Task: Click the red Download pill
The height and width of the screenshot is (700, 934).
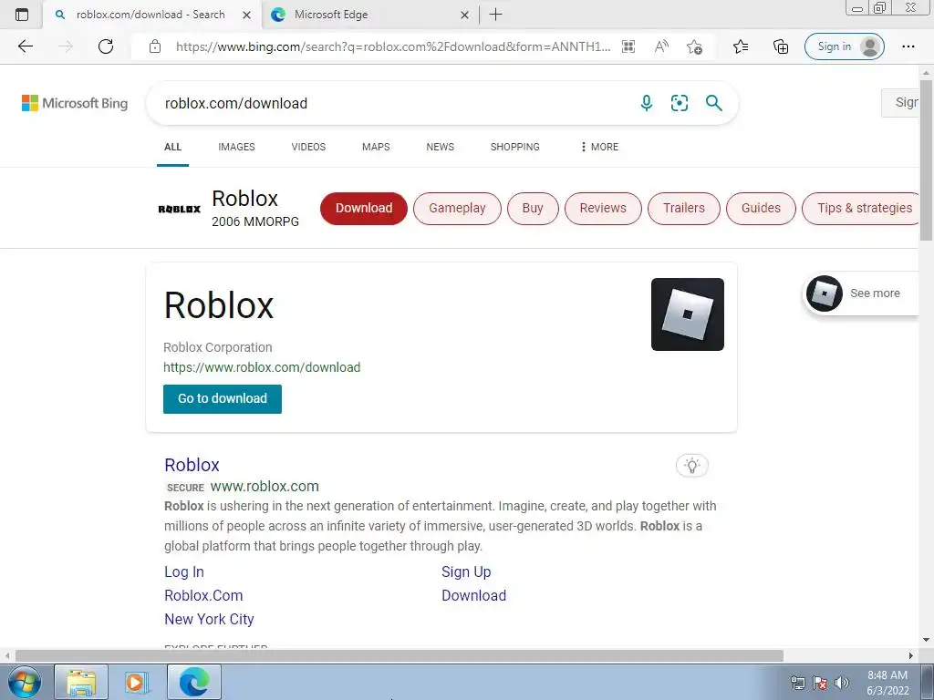Action: (364, 209)
